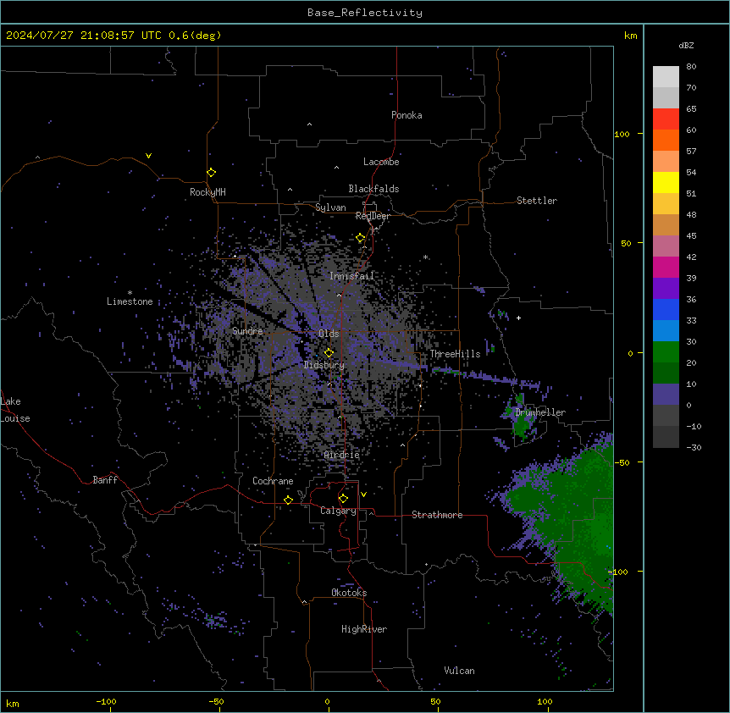
Task: Click the yellow diamond marker above RockyMH
Action: pos(212,172)
